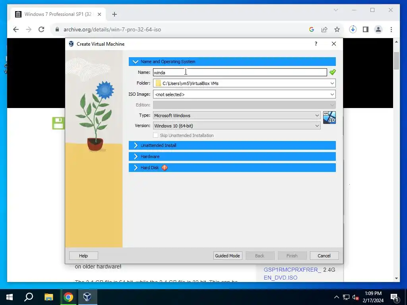This screenshot has height=305, width=407.
Task: Click the Chrome tab search chevron
Action: (x=335, y=10)
